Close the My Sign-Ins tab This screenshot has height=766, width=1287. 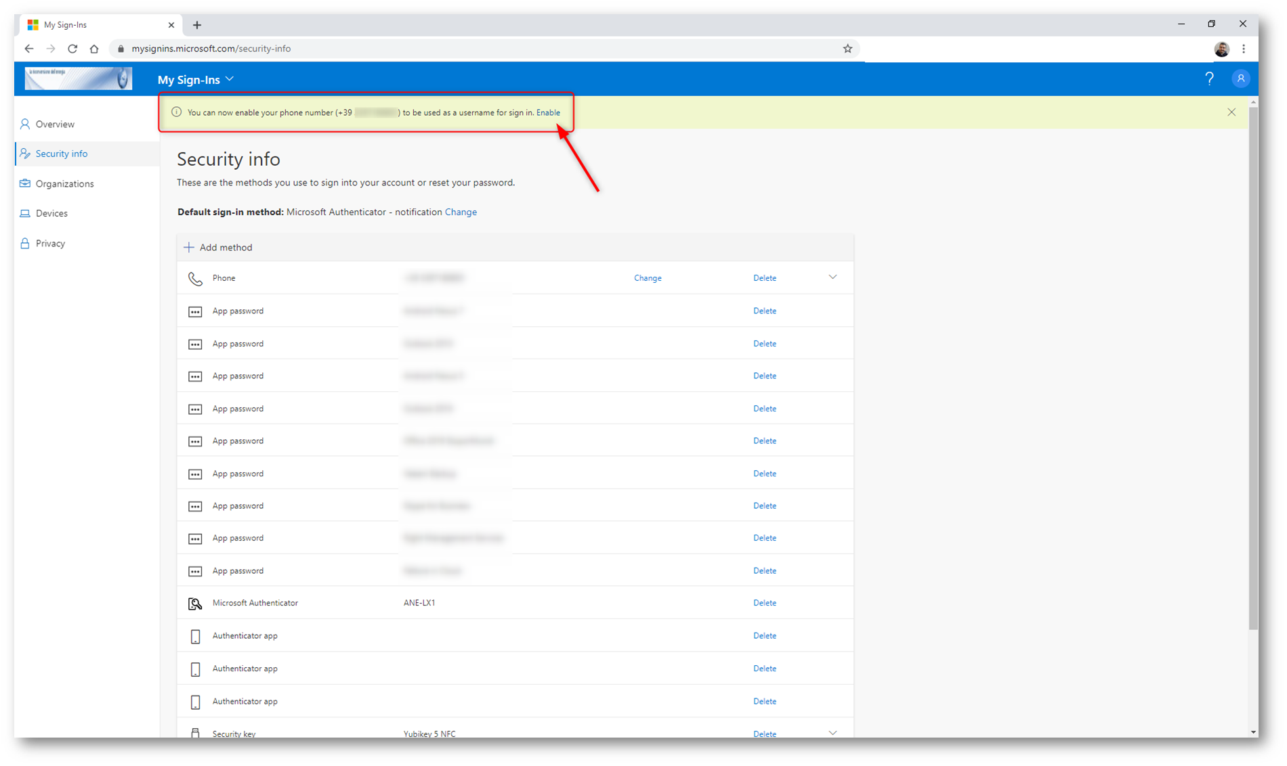tap(171, 25)
